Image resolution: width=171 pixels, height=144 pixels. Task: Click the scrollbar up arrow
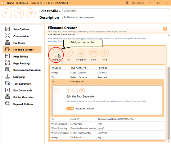168,36
